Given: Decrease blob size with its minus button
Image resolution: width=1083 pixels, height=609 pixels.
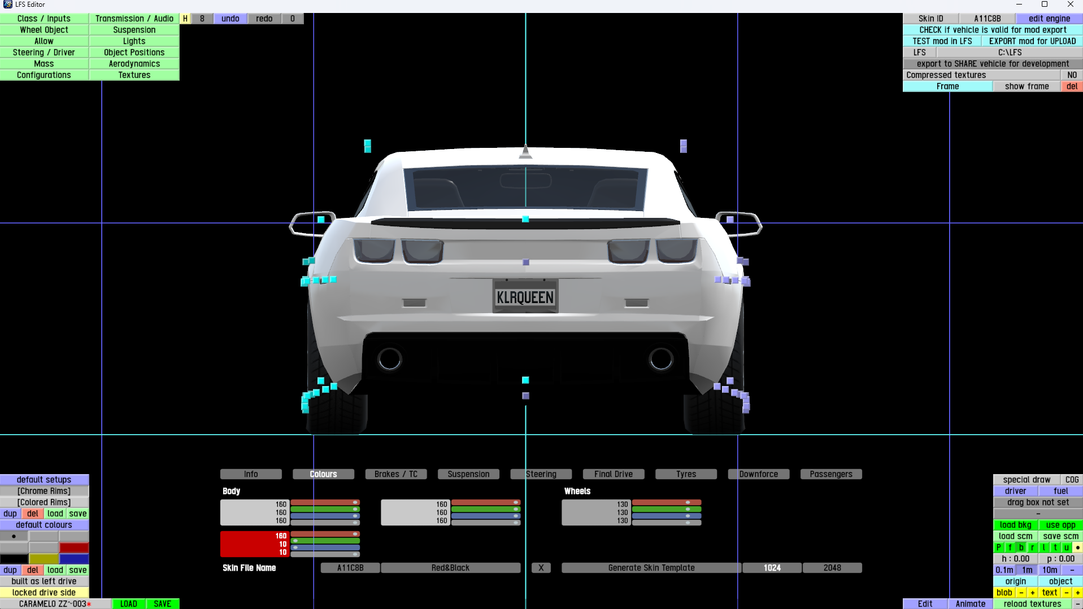Looking at the screenshot, I should click(1021, 593).
